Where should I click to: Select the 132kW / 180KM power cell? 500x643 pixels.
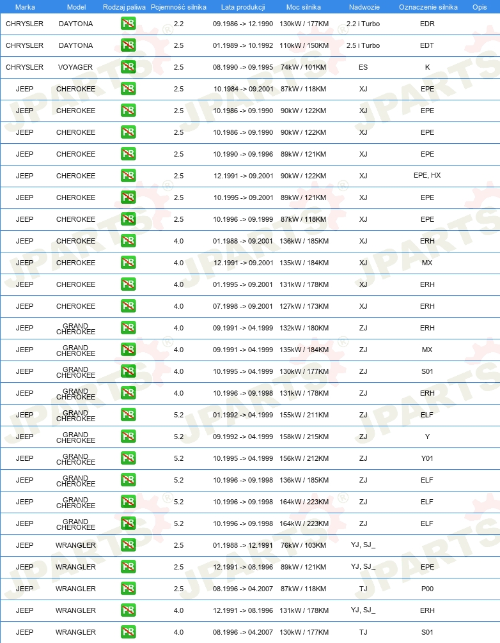[x=304, y=328]
